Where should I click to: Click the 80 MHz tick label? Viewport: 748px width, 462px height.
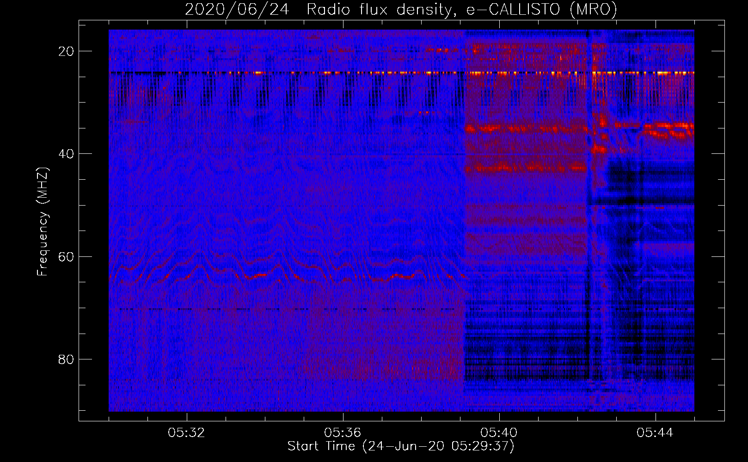66,359
